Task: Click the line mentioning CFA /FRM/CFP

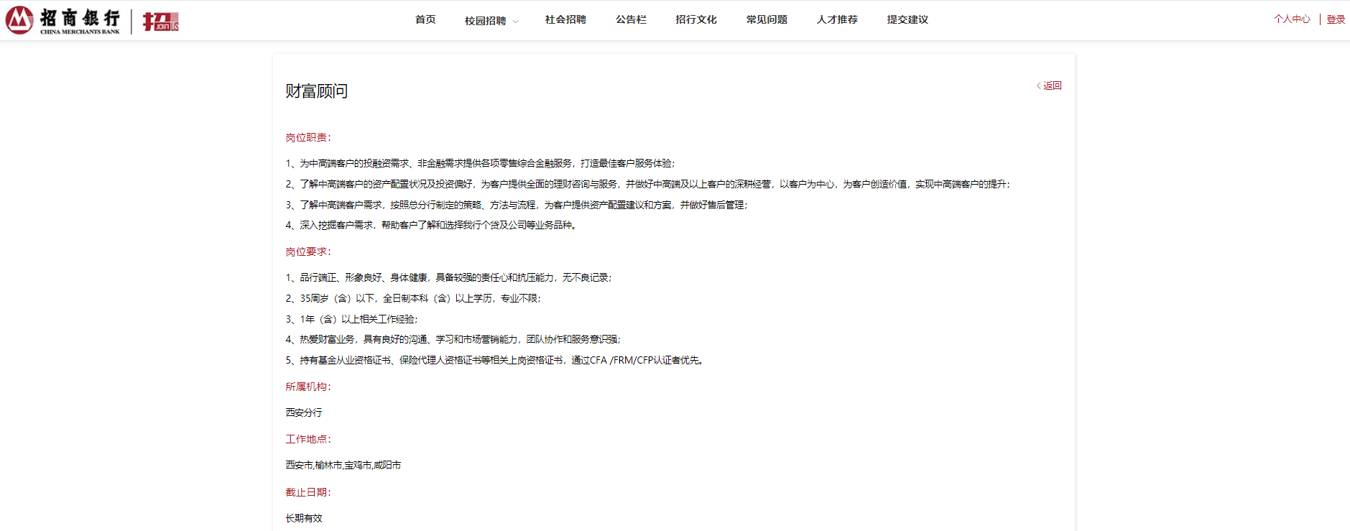Action: 496,360
